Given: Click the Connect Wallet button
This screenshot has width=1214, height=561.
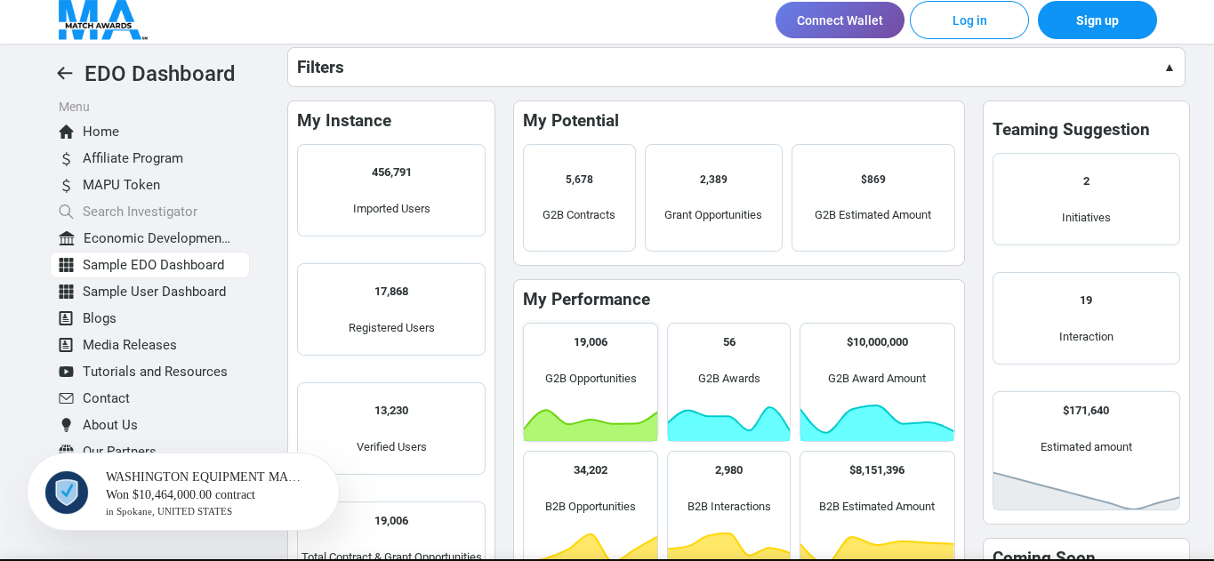Looking at the screenshot, I should pos(840,20).
